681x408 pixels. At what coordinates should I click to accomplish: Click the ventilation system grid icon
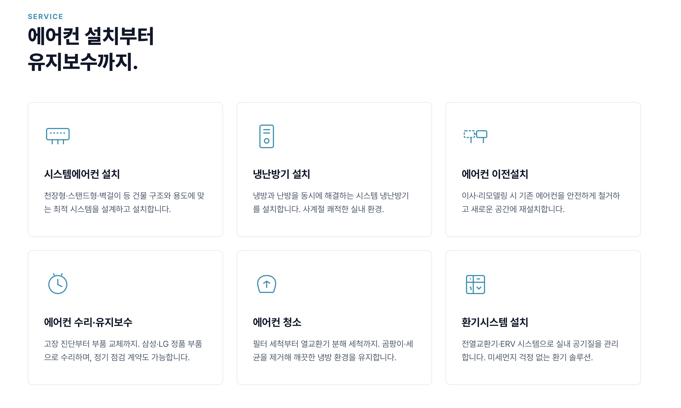[x=475, y=284]
